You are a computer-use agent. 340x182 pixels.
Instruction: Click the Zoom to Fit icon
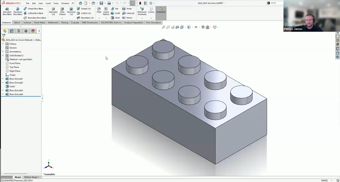(x=163, y=27)
